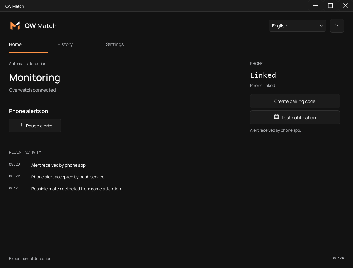Click 'Alert received by phone app.' under Test notification
Screen dimensions: 353x268
click(275, 130)
